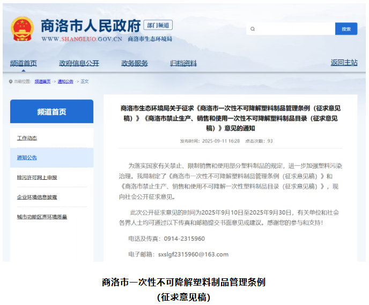Image resolution: width=369 pixels, height=305 pixels.
Task: Open 排污许可网上申报 sidebar link
Action: pyautogui.click(x=36, y=177)
